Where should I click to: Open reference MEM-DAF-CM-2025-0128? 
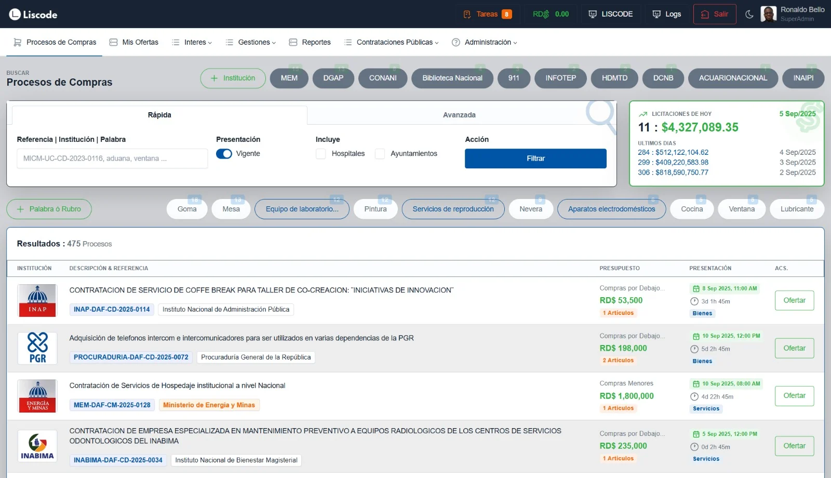[x=112, y=405]
